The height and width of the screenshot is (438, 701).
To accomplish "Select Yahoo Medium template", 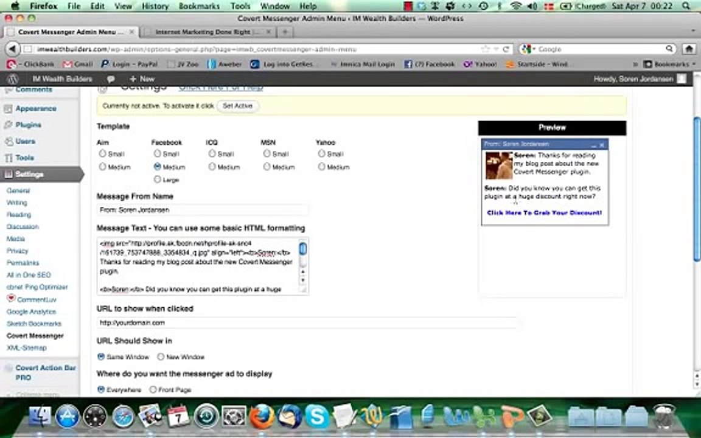I will (321, 167).
